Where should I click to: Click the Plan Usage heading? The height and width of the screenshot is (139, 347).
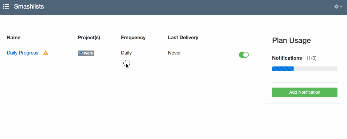[x=291, y=40]
